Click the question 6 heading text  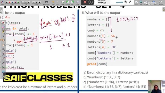tap(101, 13)
